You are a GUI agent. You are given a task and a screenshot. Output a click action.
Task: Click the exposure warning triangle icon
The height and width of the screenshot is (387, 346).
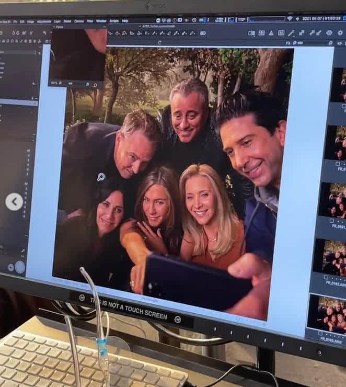pos(272,33)
